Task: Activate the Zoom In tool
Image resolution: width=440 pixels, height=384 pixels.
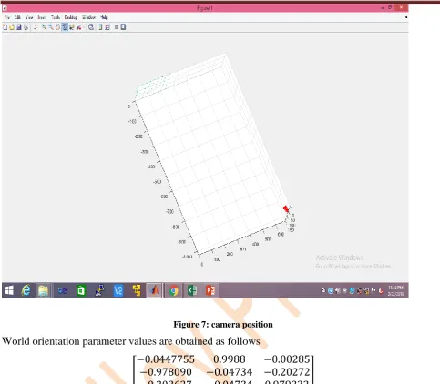Action: tap(44, 27)
